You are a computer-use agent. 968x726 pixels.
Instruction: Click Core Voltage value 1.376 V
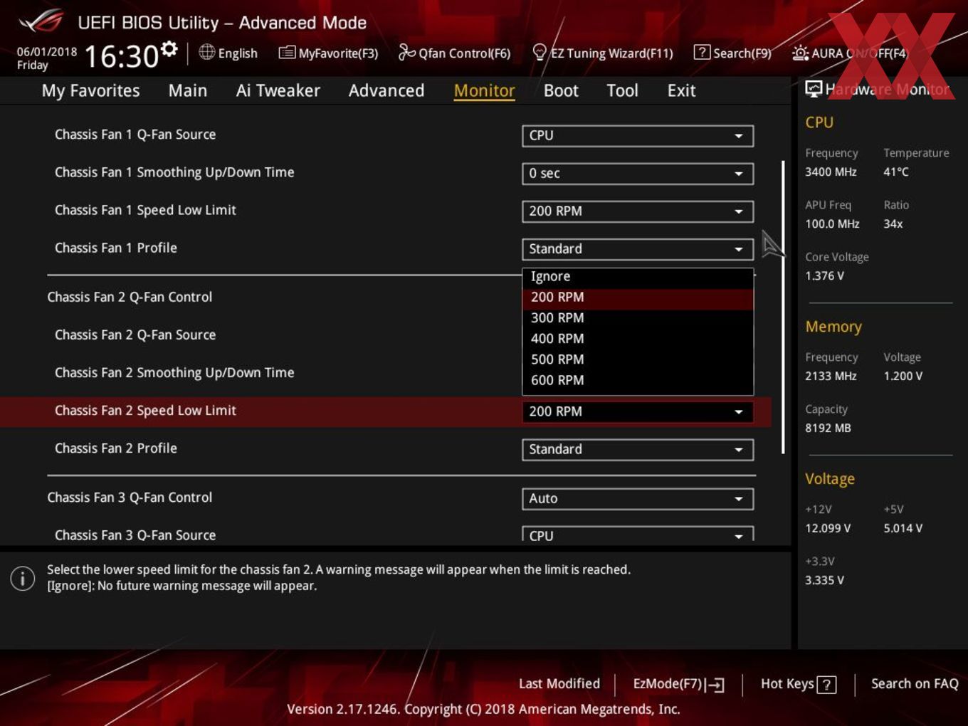[824, 275]
